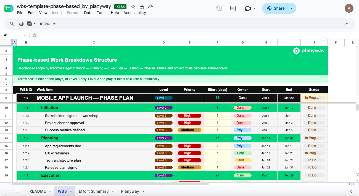Click horizontal scroll right arrow
Screen dimensions: 359x196
354,184
